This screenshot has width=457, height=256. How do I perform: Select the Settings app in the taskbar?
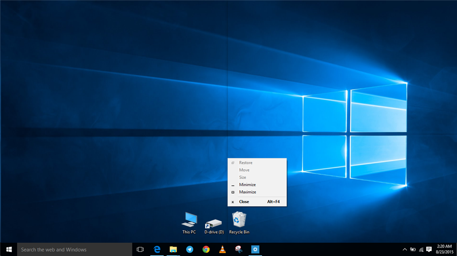click(x=255, y=250)
